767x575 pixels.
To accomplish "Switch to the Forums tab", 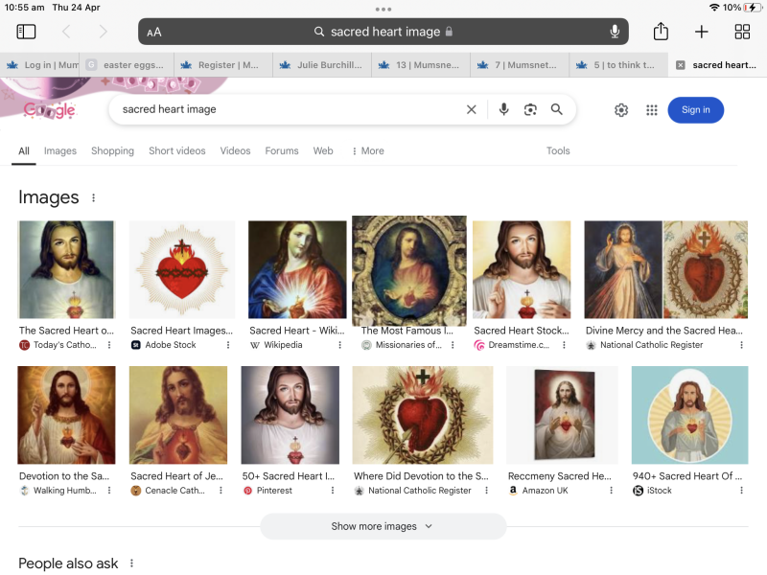I will [282, 151].
